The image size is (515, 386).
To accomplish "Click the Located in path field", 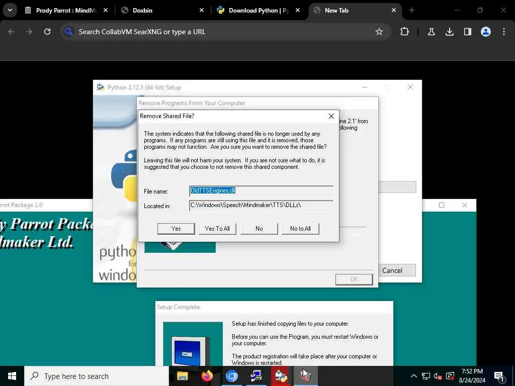I will pos(261,206).
